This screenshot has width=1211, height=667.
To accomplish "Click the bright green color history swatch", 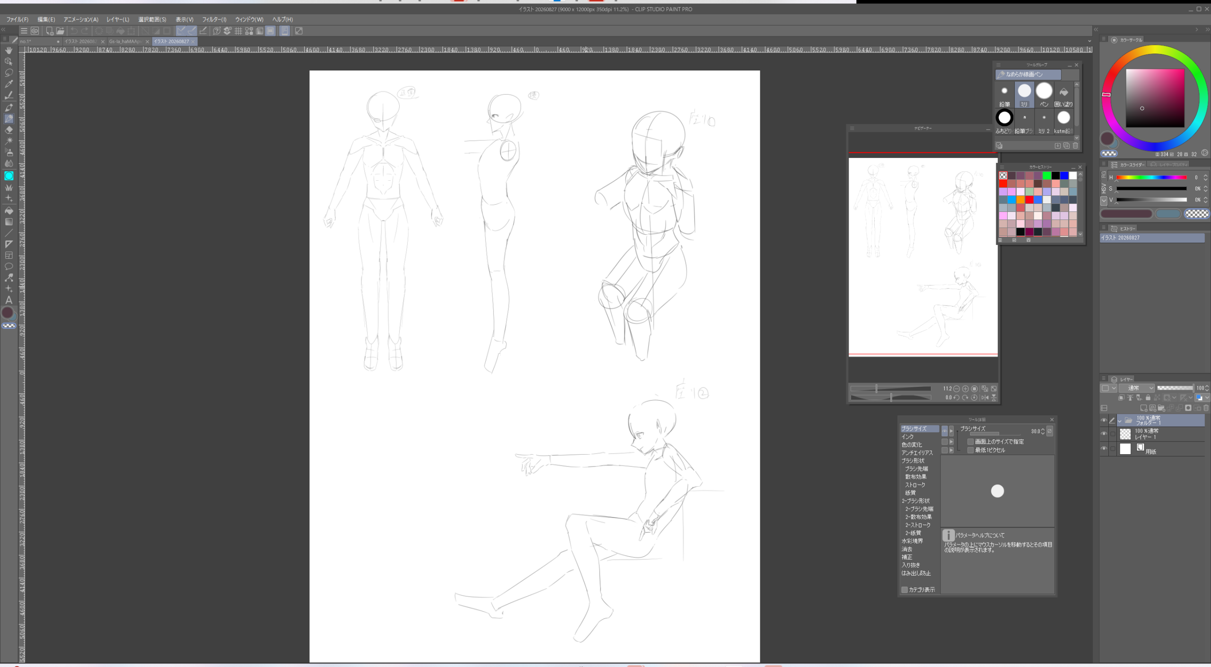I will pos(1047,176).
